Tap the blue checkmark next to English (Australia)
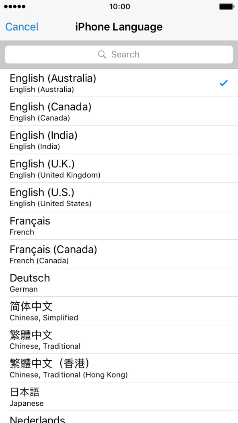This screenshot has height=423, width=238. tap(224, 83)
